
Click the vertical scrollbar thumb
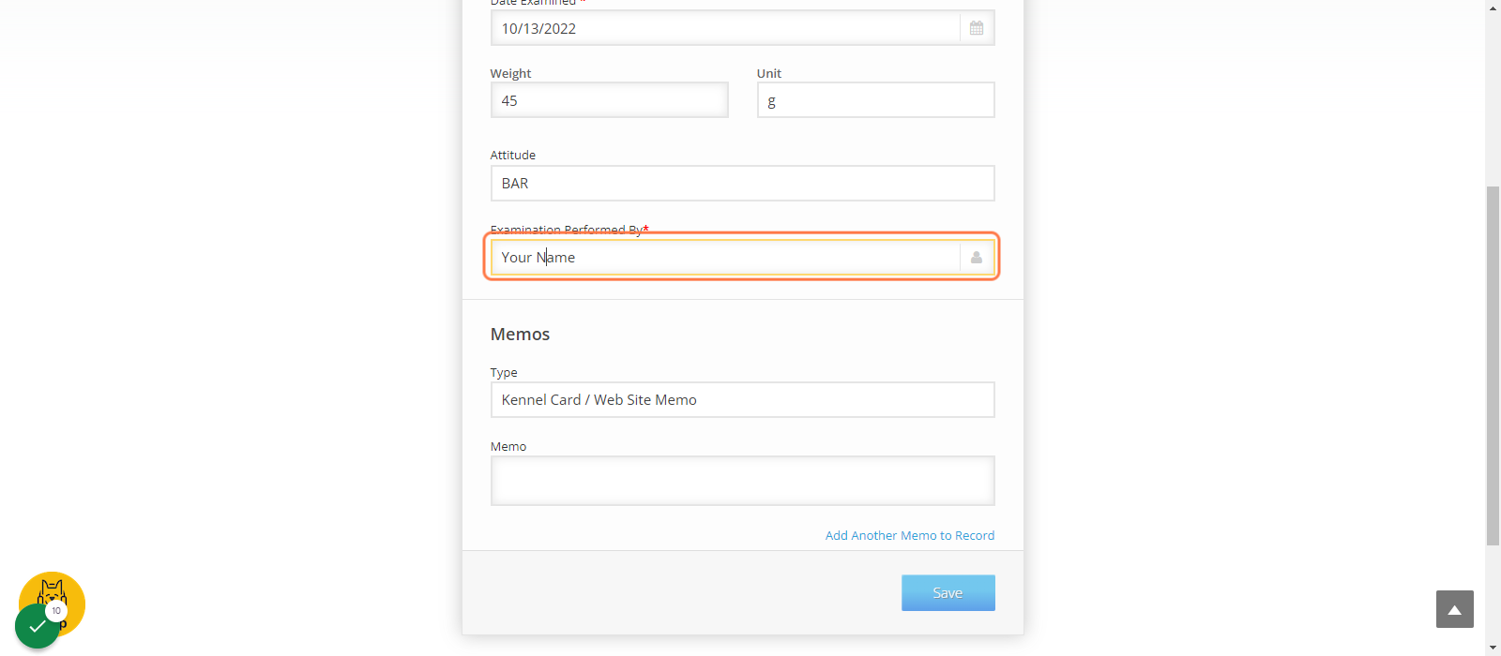tap(1493, 365)
